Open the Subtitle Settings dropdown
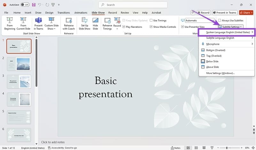The height and width of the screenshot is (150, 256). (230, 27)
